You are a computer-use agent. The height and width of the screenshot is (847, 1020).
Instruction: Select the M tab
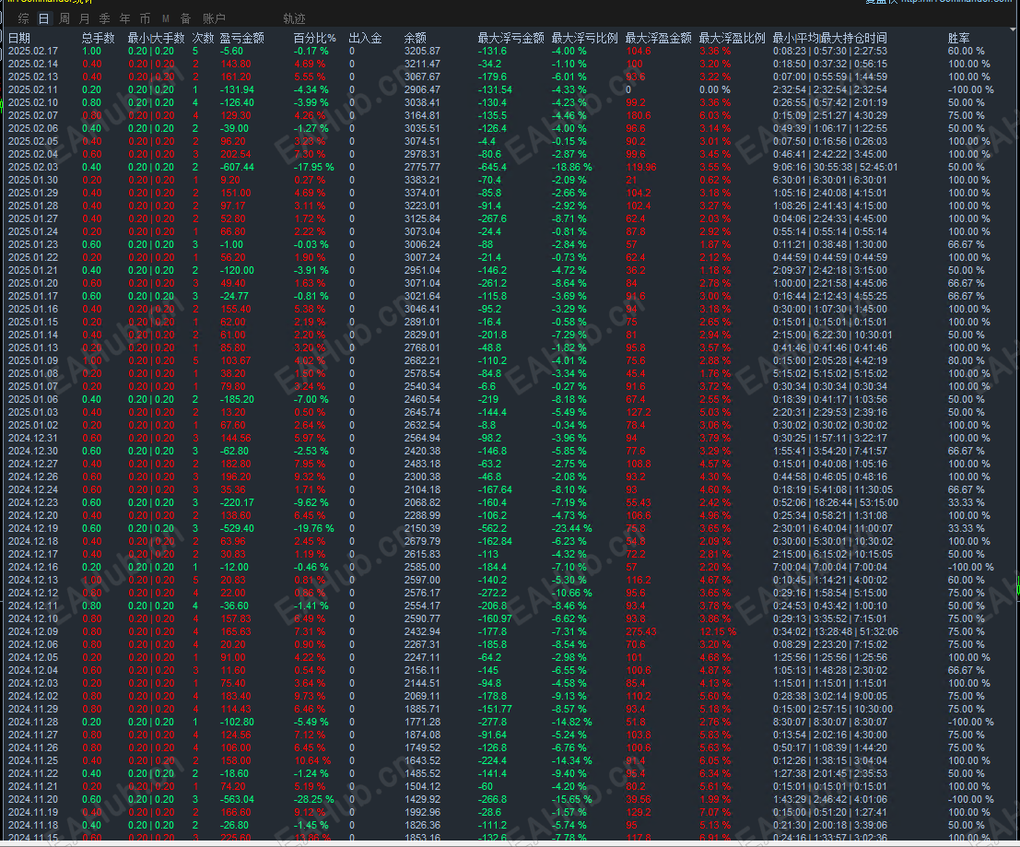pyautogui.click(x=165, y=18)
